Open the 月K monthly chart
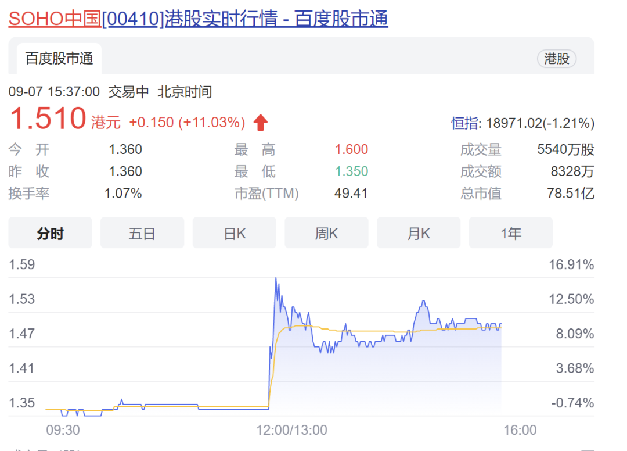The image size is (627, 451). (419, 234)
